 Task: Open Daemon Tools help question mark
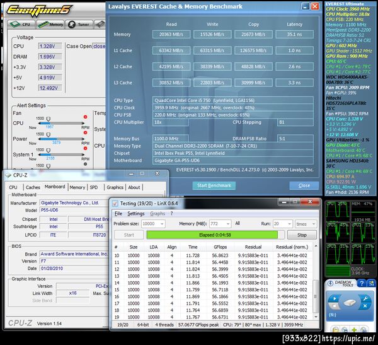click(x=362, y=283)
